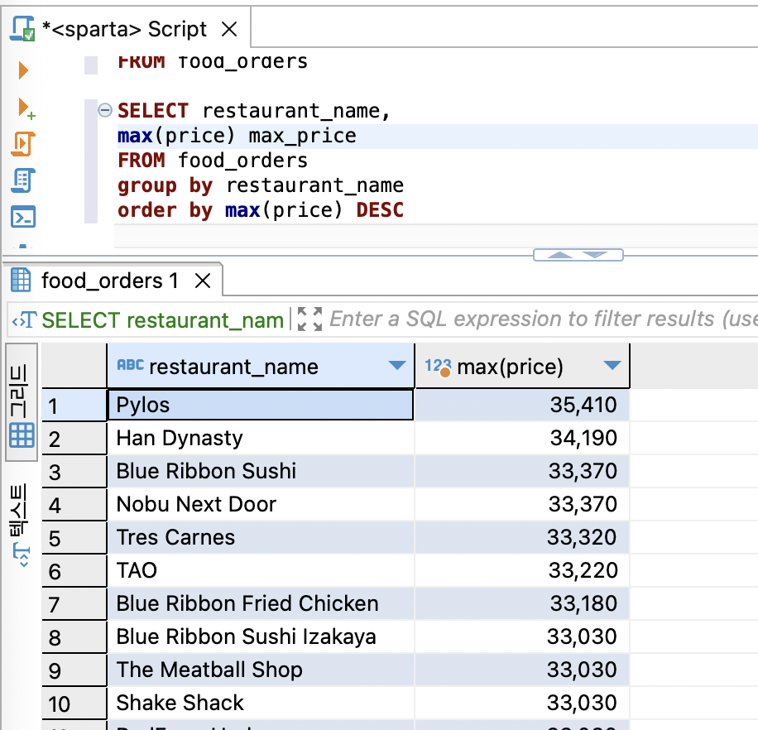758x730 pixels.
Task: Select the Blue Ribbon Fried Chicken cell
Action: coord(260,604)
